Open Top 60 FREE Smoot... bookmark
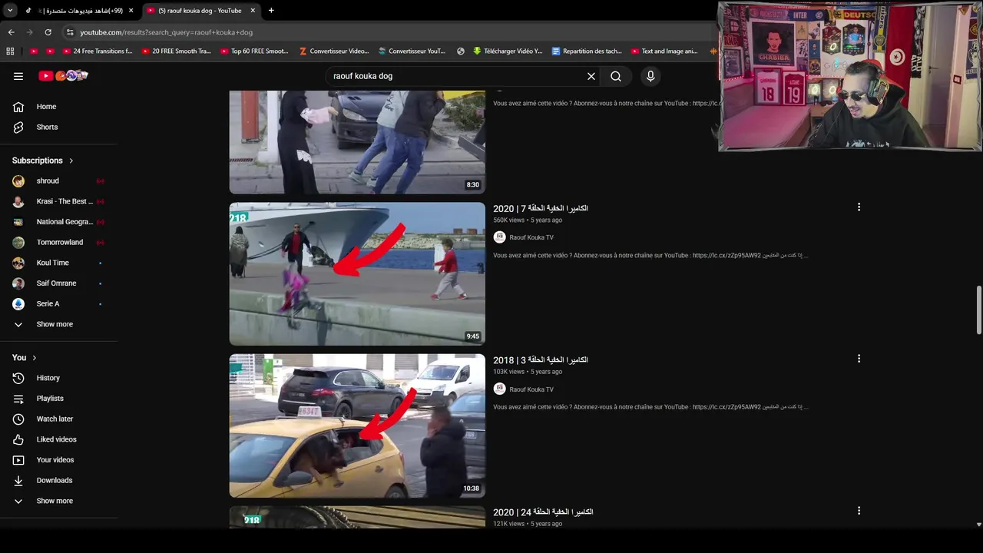983x553 pixels. click(x=254, y=51)
